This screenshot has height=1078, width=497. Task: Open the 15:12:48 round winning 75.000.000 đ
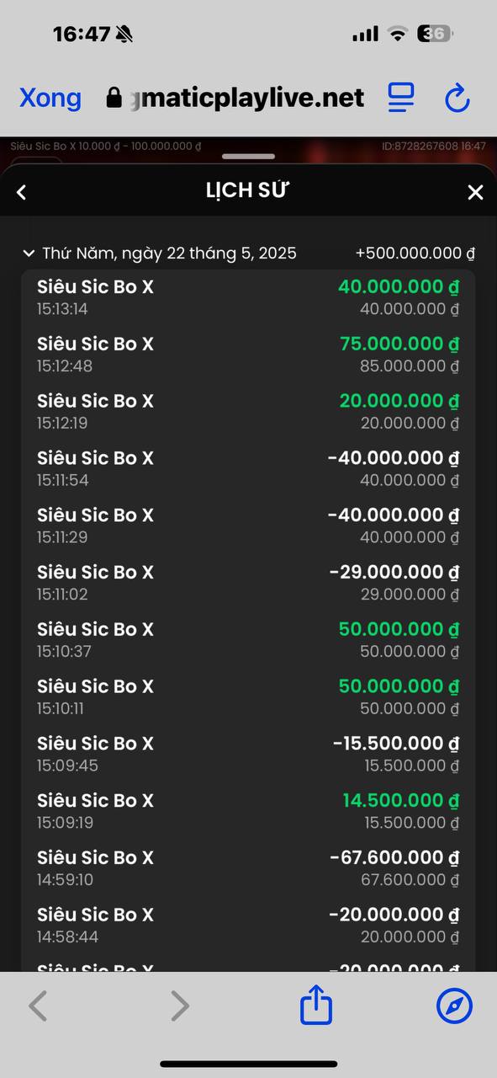click(x=248, y=355)
